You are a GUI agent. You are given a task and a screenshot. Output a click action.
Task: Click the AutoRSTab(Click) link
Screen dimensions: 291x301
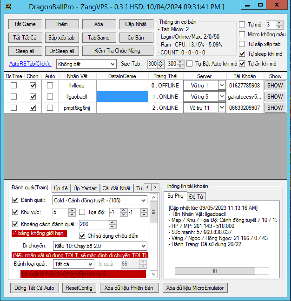(29, 64)
